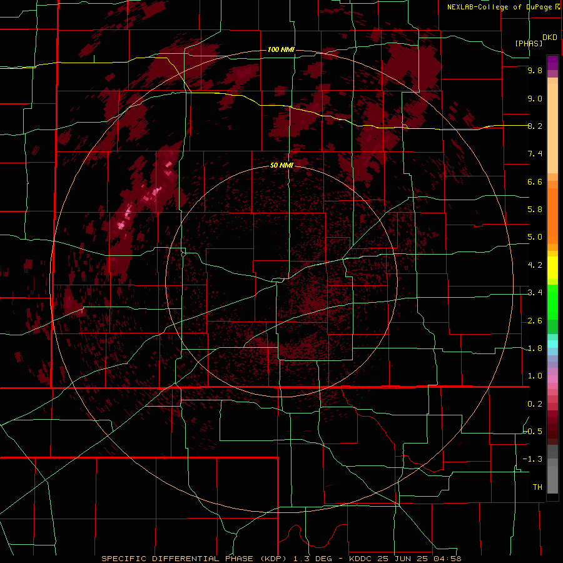Click the -0.5 scale value

532,432
